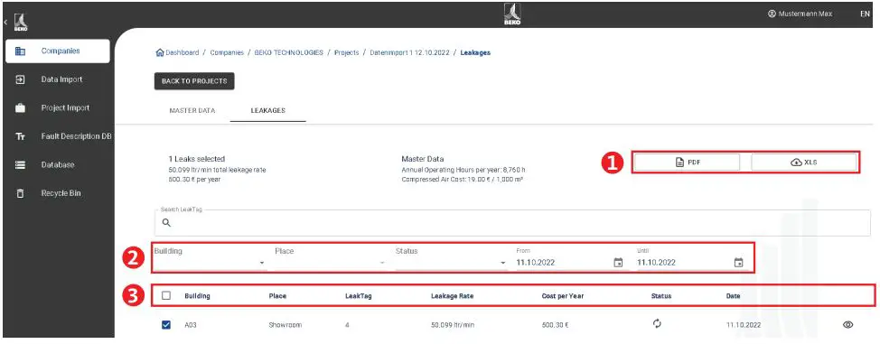The image size is (880, 344).
Task: Click the Fault Description Tr icon
Action: pos(20,136)
